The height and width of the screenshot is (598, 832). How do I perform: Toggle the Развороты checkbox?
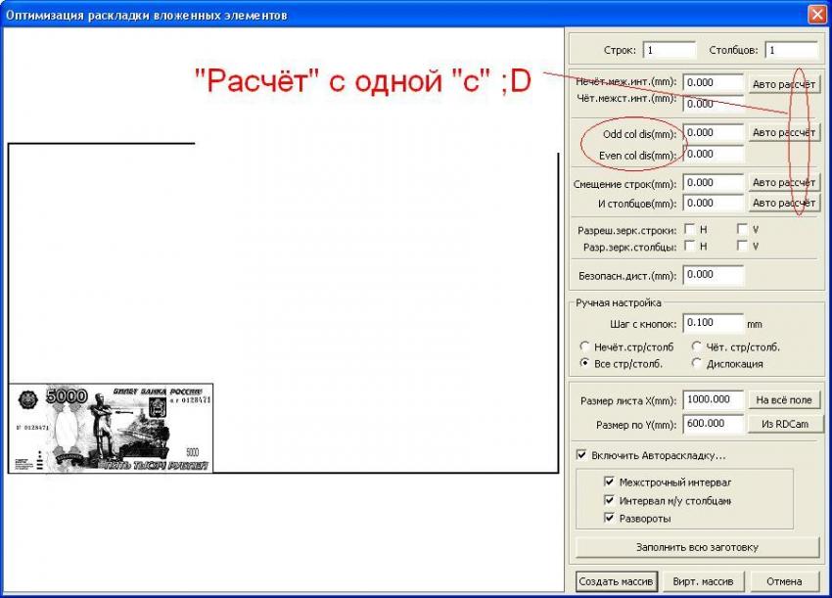610,518
